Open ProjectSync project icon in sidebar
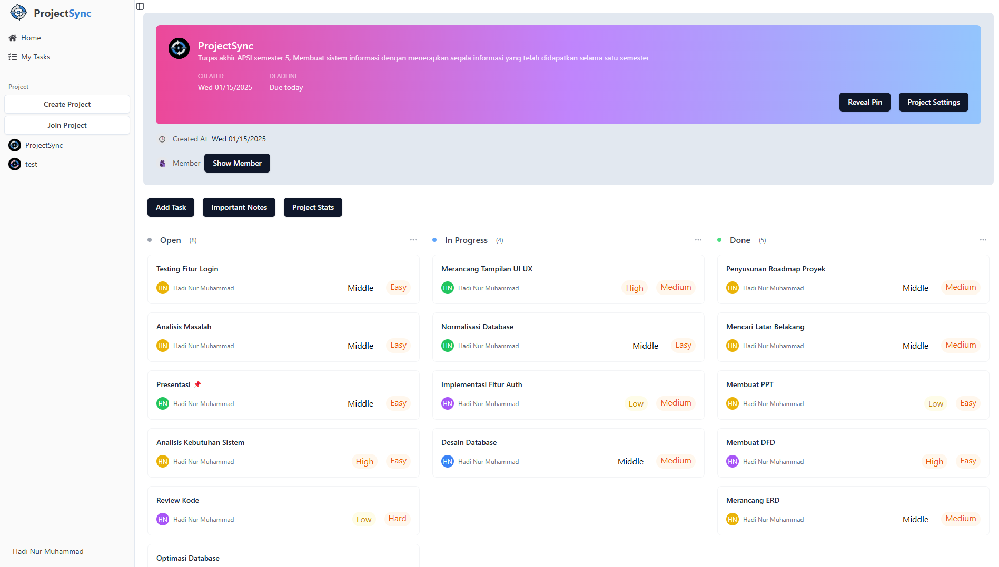999x567 pixels. click(15, 145)
